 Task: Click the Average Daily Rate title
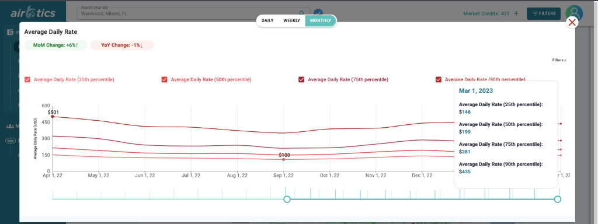[x=51, y=32]
